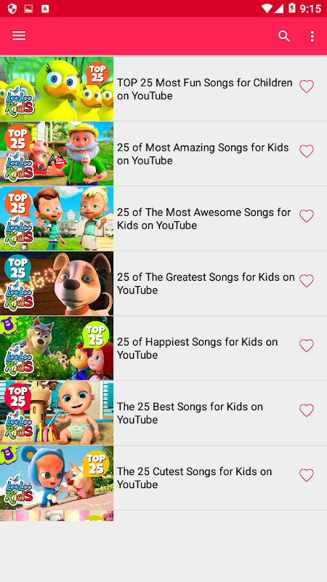Open the yellow ducks video thumbnail
Screen dimensions: 327x582
tap(57, 89)
